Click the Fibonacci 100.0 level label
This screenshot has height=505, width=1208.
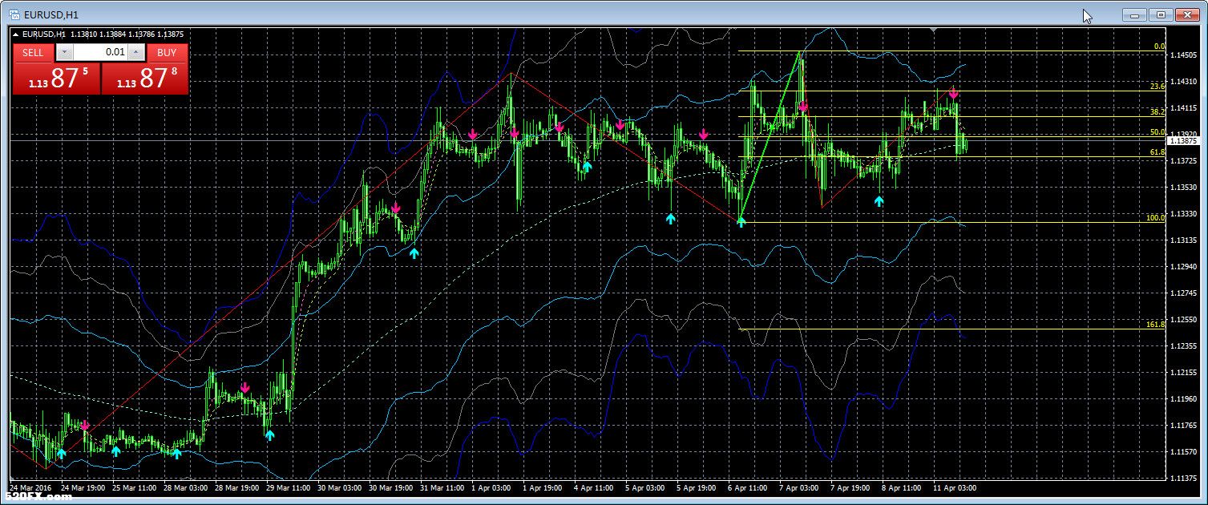1155,218
